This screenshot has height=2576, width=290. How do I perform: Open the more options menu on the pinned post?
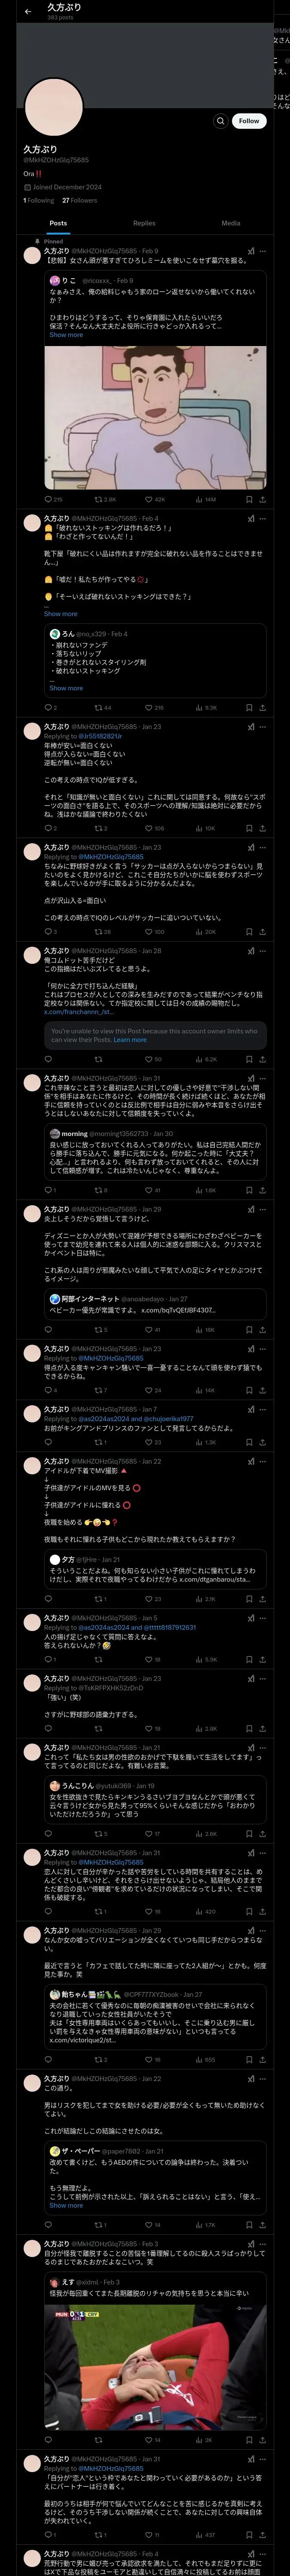(263, 251)
